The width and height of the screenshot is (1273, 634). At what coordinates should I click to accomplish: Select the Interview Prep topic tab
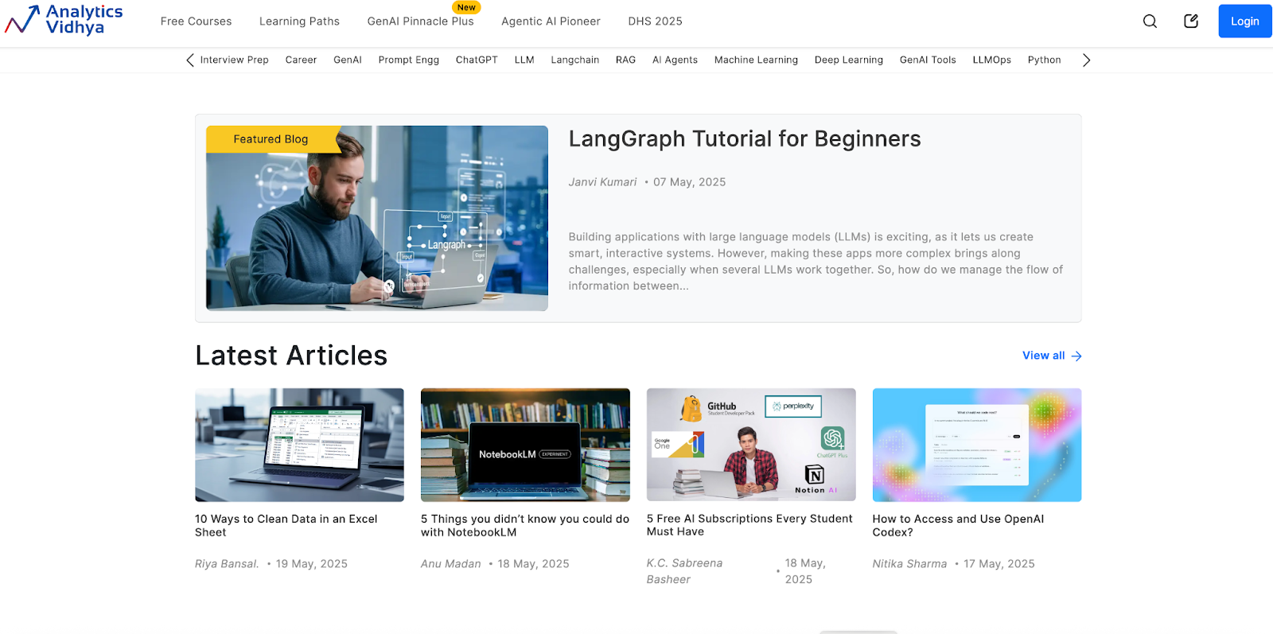tap(234, 60)
